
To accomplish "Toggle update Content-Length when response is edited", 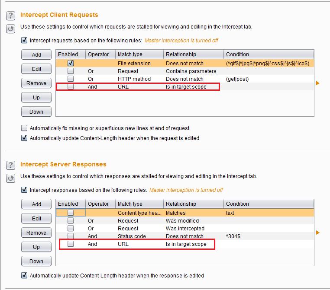I will [x=24, y=275].
